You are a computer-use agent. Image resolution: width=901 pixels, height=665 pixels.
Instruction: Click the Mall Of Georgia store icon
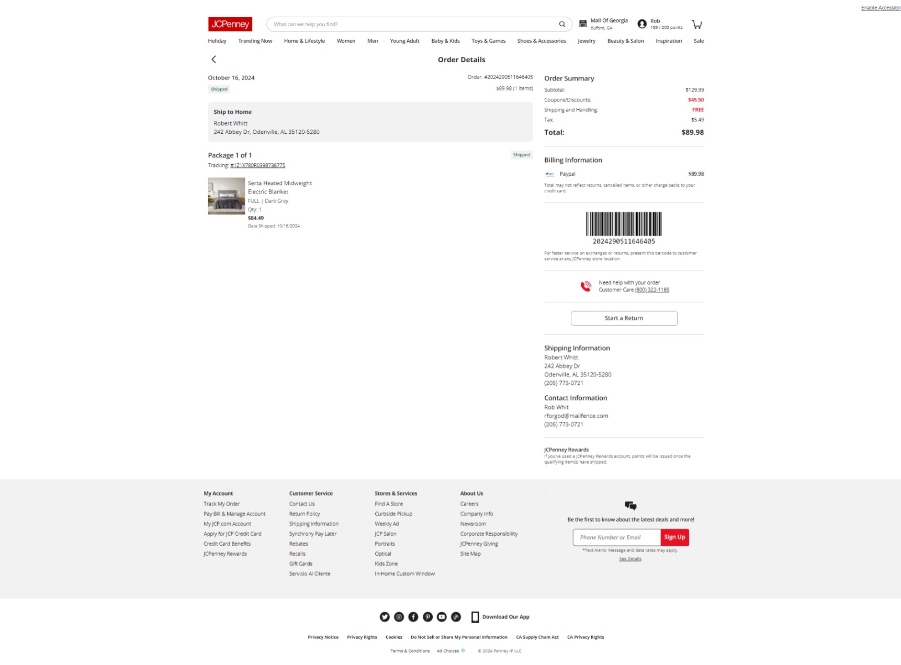(x=583, y=24)
